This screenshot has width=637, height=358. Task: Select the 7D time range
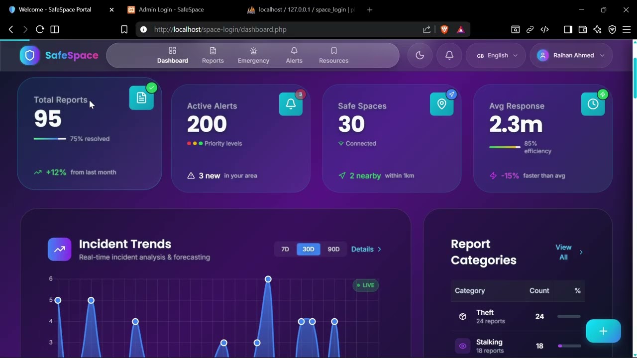click(285, 249)
